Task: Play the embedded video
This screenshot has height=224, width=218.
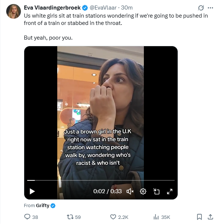Action: [x=32, y=191]
